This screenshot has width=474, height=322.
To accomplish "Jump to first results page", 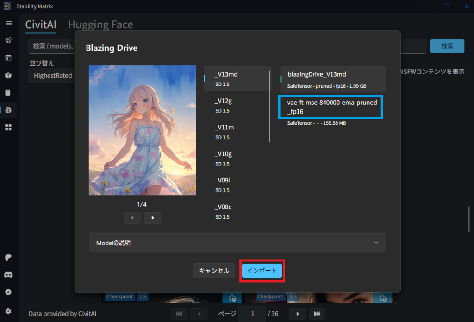I will click(179, 314).
